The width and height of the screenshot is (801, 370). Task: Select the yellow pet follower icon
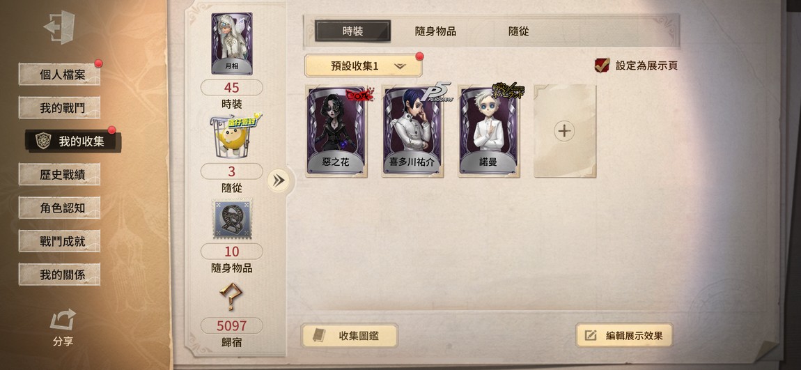point(232,137)
